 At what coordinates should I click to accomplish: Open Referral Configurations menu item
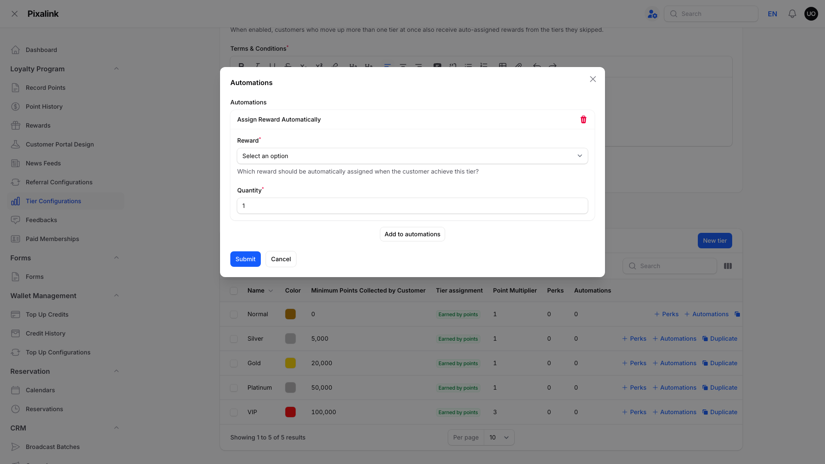(x=65, y=182)
